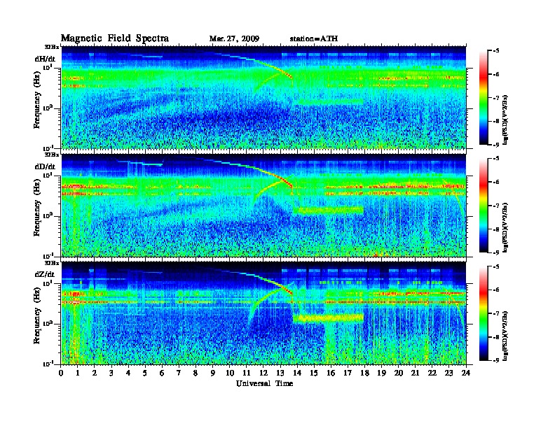Click hour tick label "16" on time axis
Viewport: 555px width, 428px height.
point(331,373)
